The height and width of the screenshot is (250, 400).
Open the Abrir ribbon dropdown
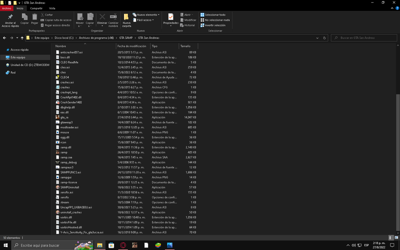(187, 15)
